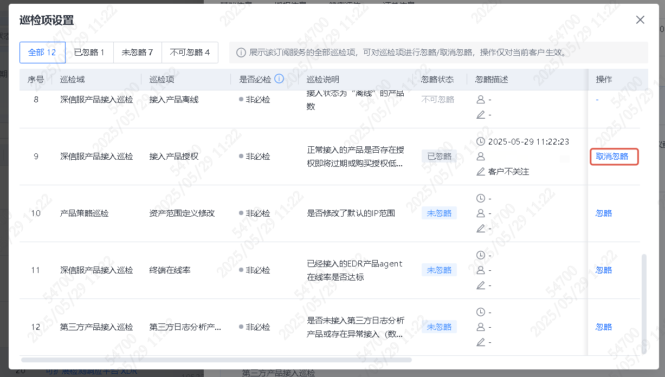Open the 未忽略 7 tab
The width and height of the screenshot is (665, 377).
137,53
